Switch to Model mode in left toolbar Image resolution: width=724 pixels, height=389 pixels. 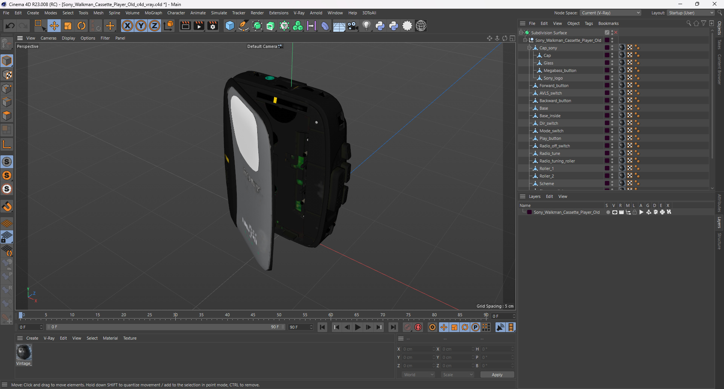pos(7,61)
